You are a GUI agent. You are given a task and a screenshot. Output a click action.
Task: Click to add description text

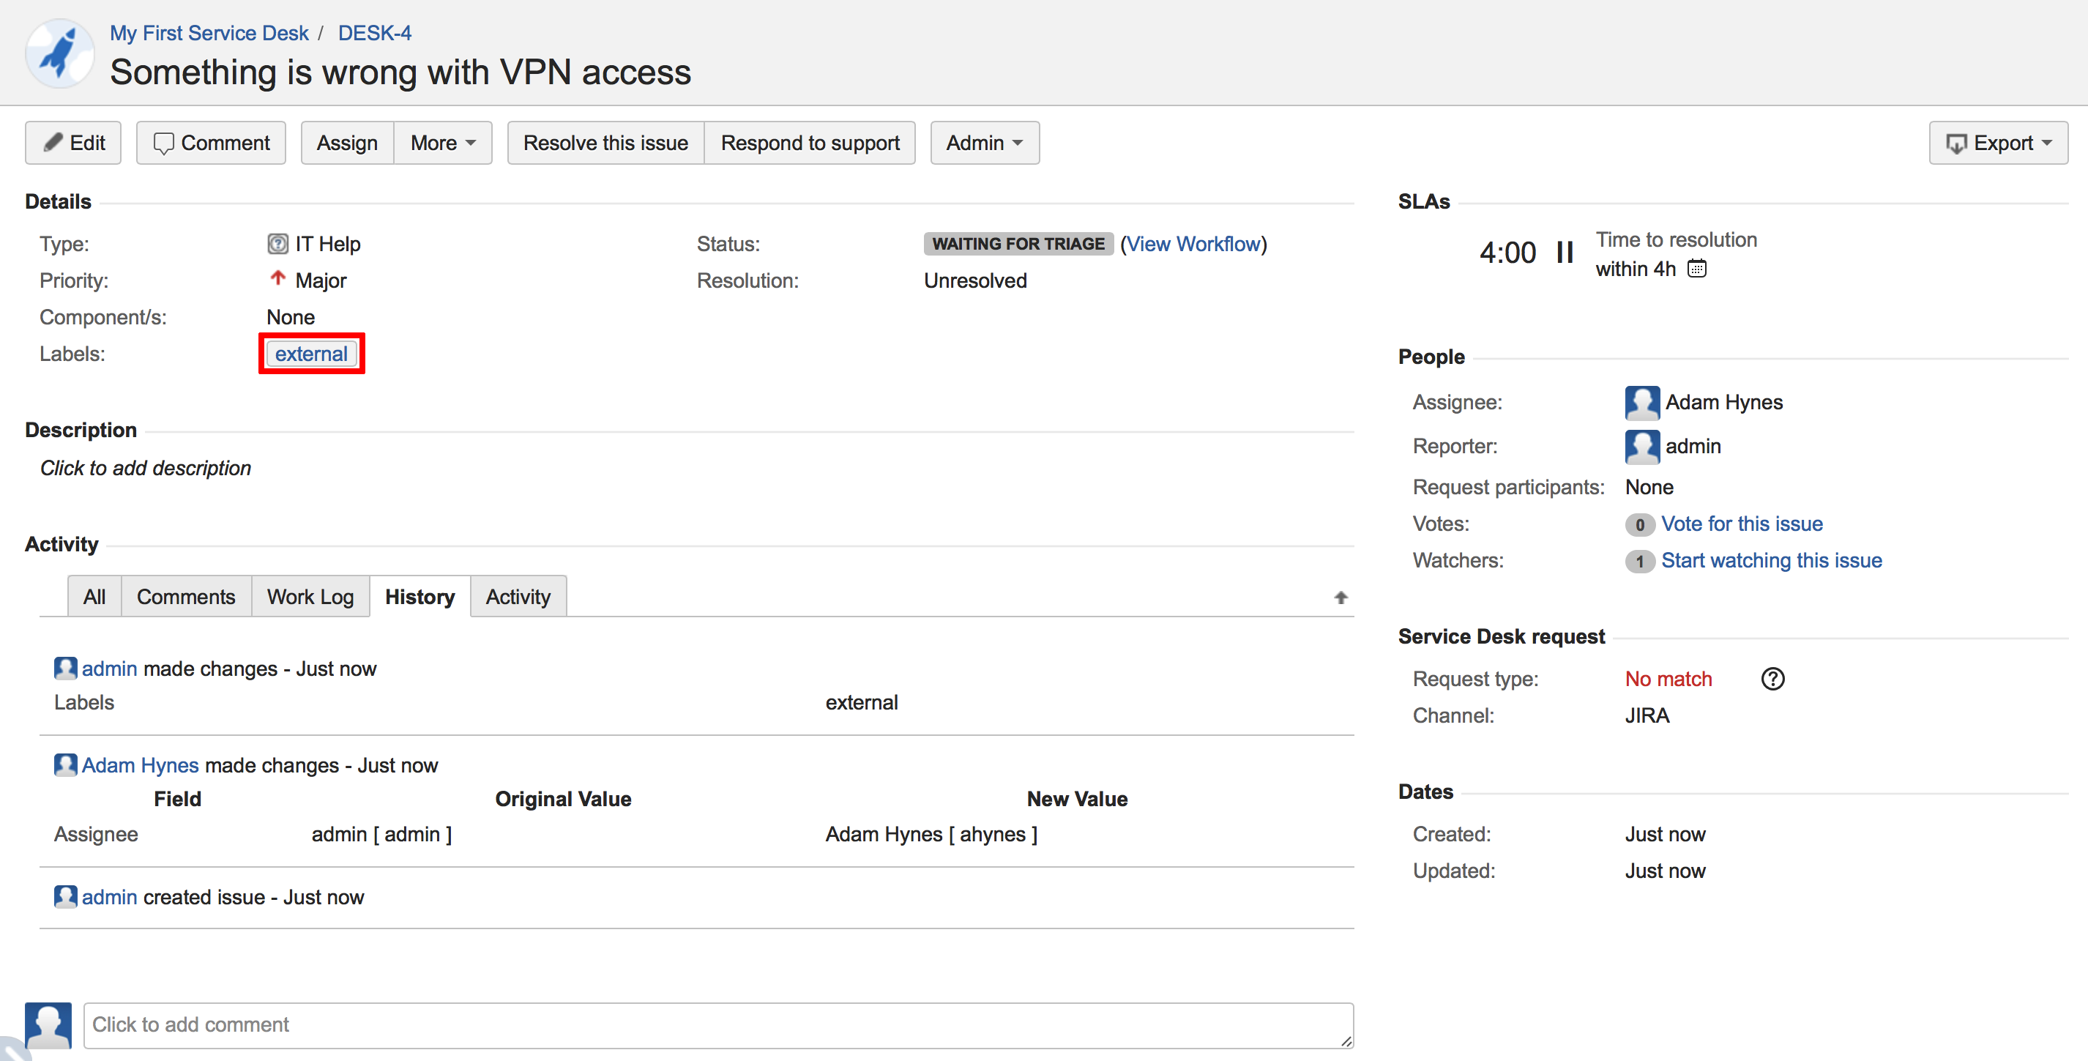[x=146, y=468]
